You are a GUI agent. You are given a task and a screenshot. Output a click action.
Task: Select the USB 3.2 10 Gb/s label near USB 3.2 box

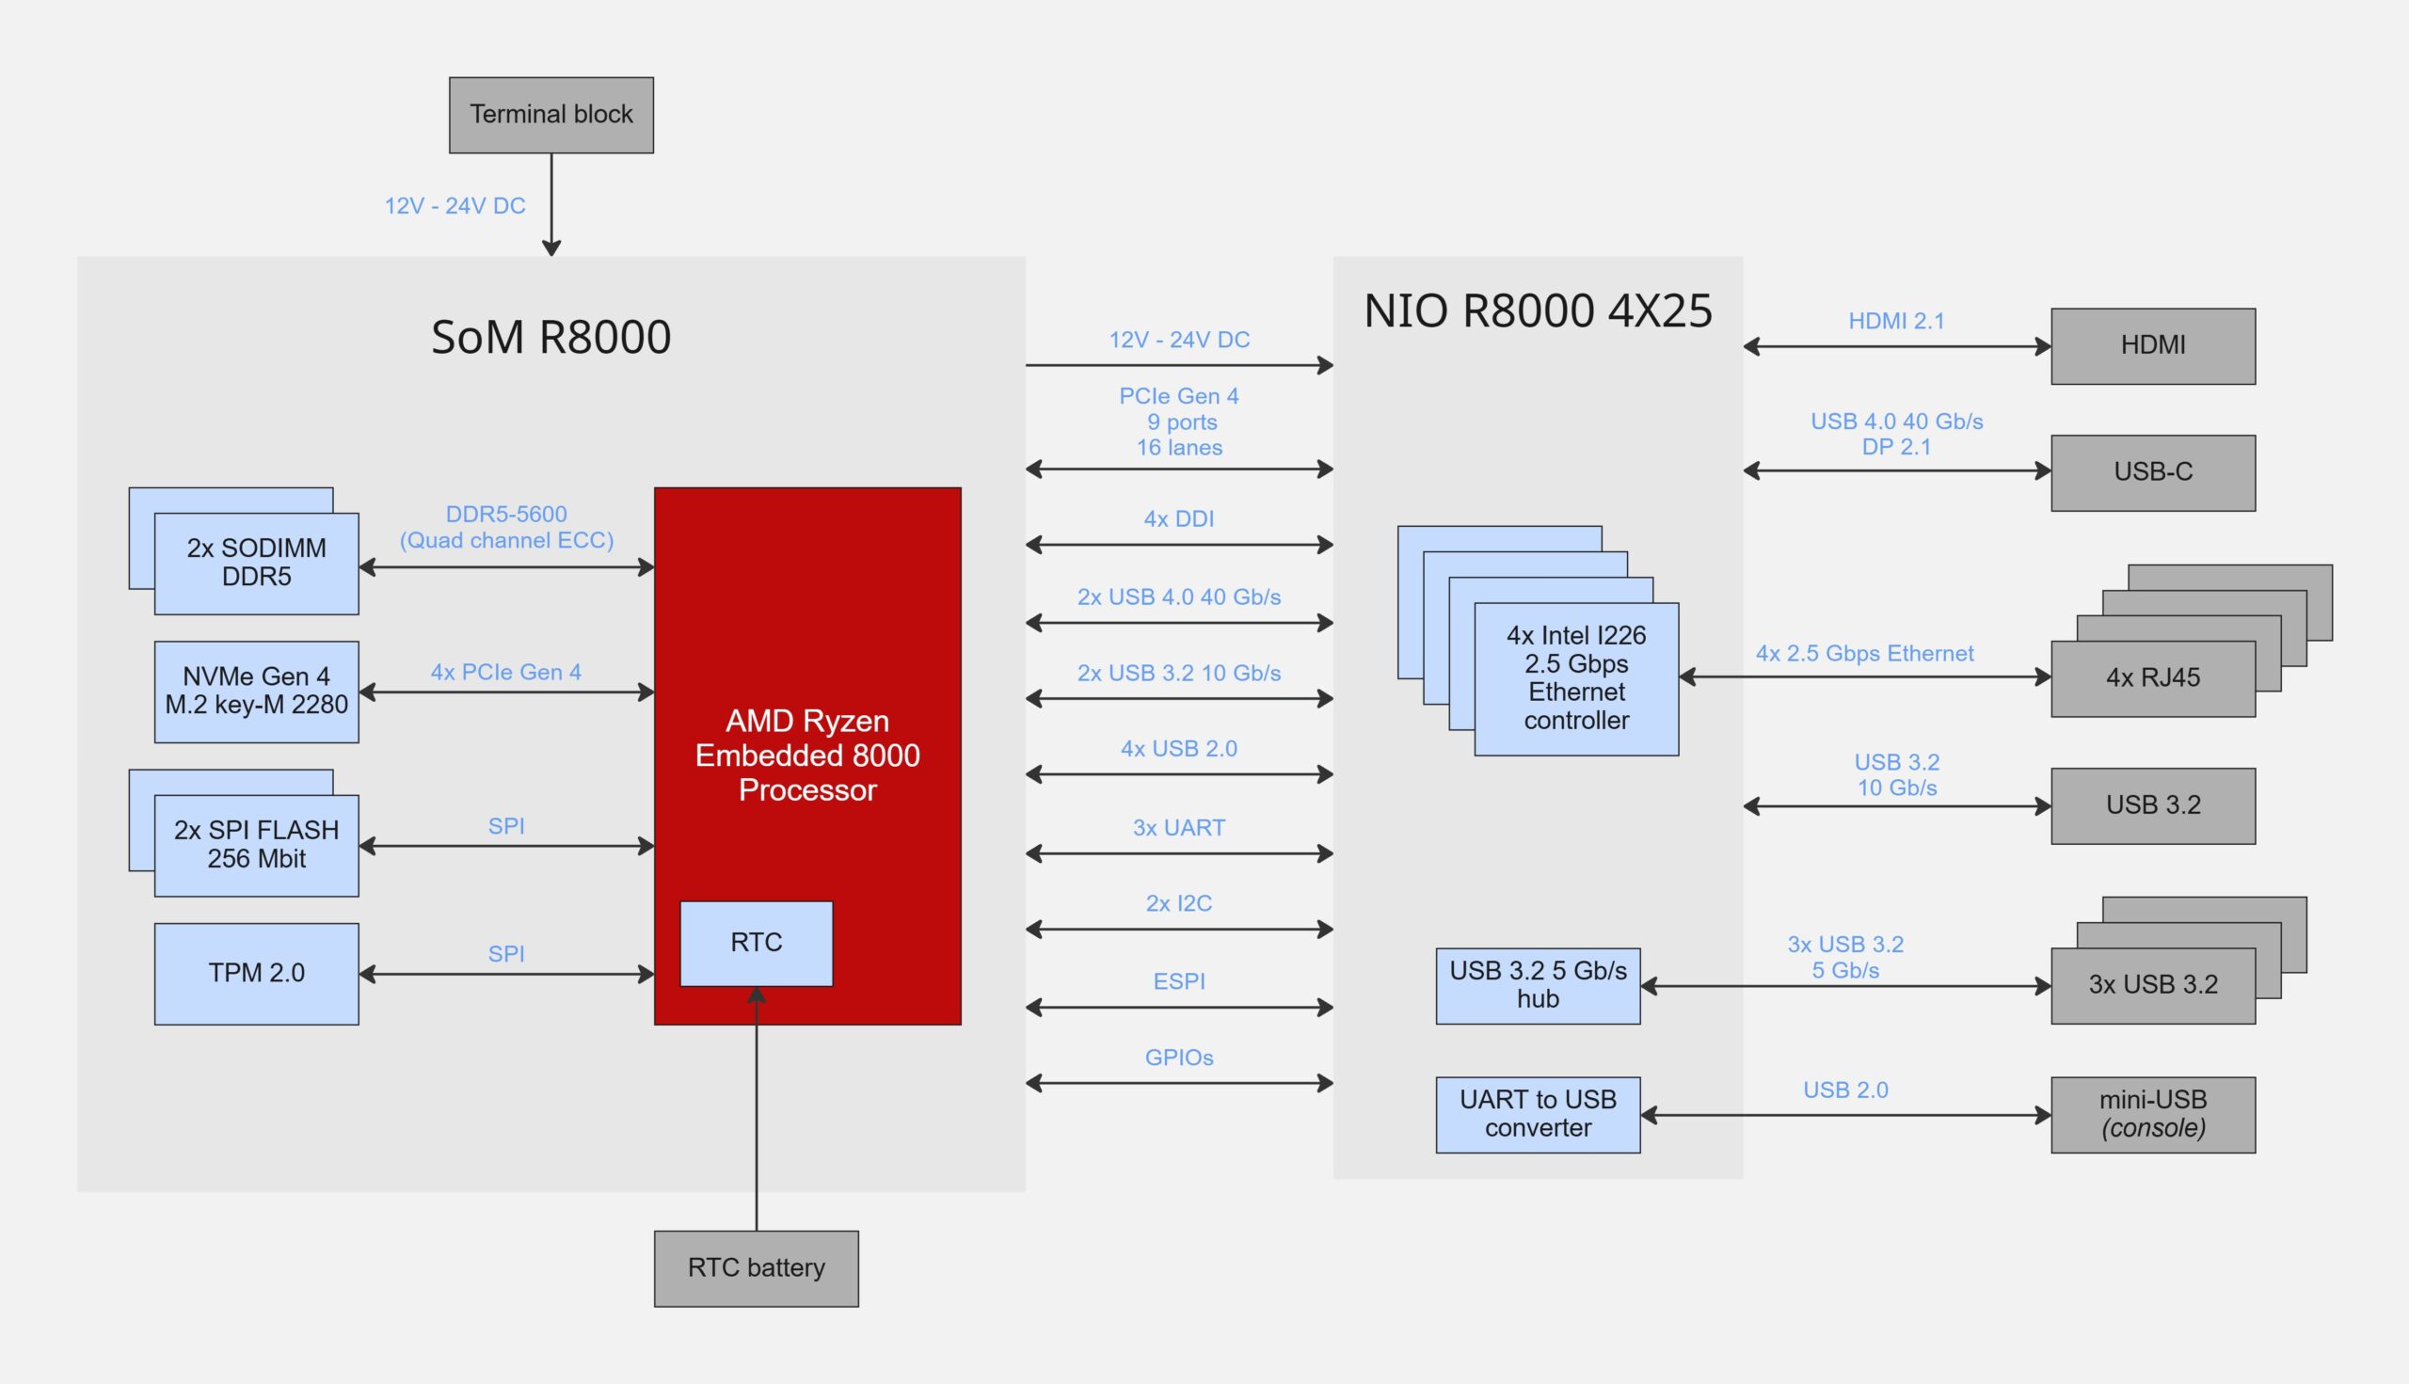(1896, 774)
